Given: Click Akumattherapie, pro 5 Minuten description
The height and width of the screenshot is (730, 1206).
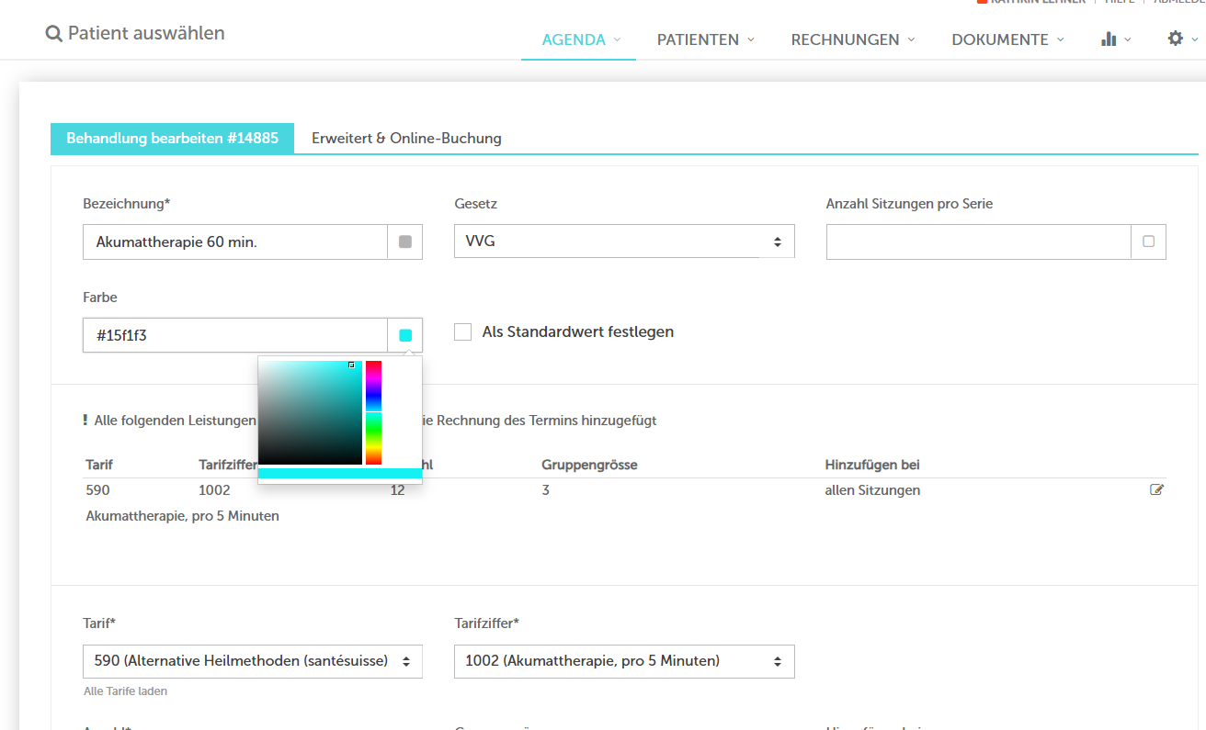Looking at the screenshot, I should click(183, 516).
